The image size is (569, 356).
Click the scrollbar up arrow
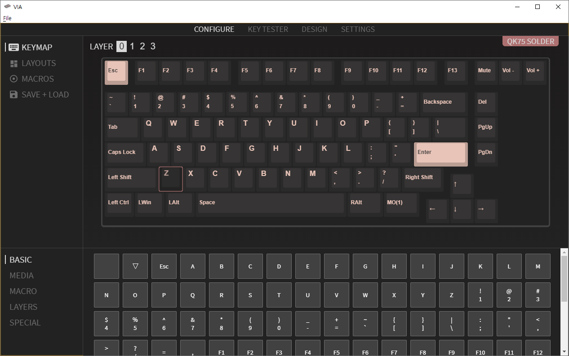click(x=565, y=252)
